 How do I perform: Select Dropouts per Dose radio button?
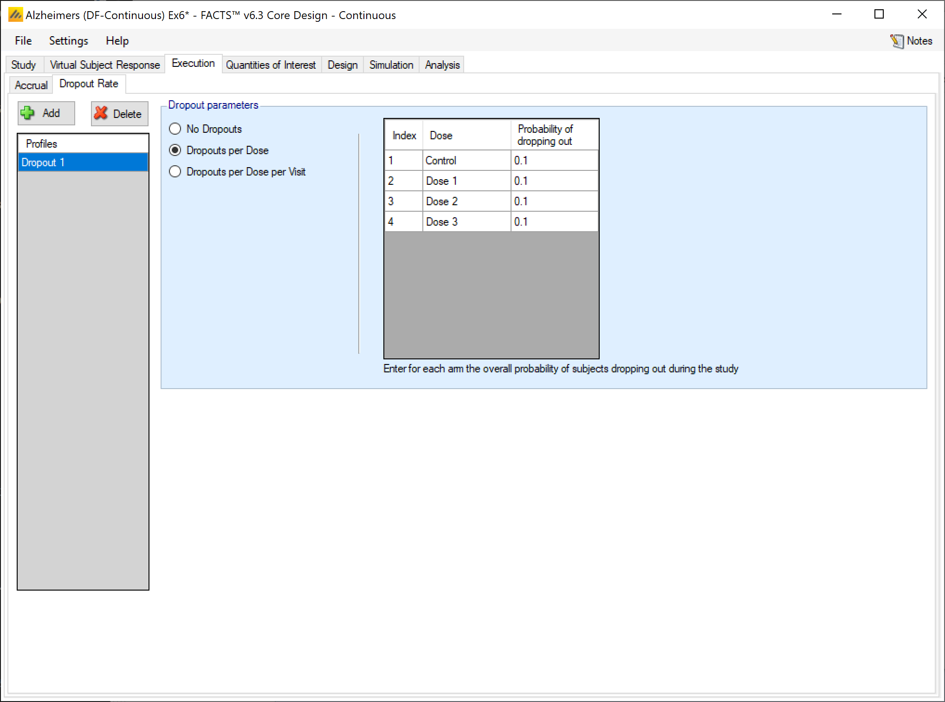pos(175,150)
